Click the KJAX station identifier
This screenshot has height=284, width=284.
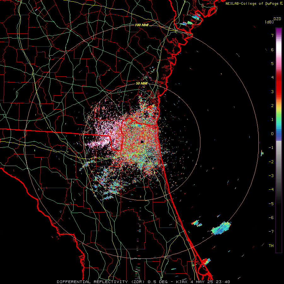[x=182, y=282]
